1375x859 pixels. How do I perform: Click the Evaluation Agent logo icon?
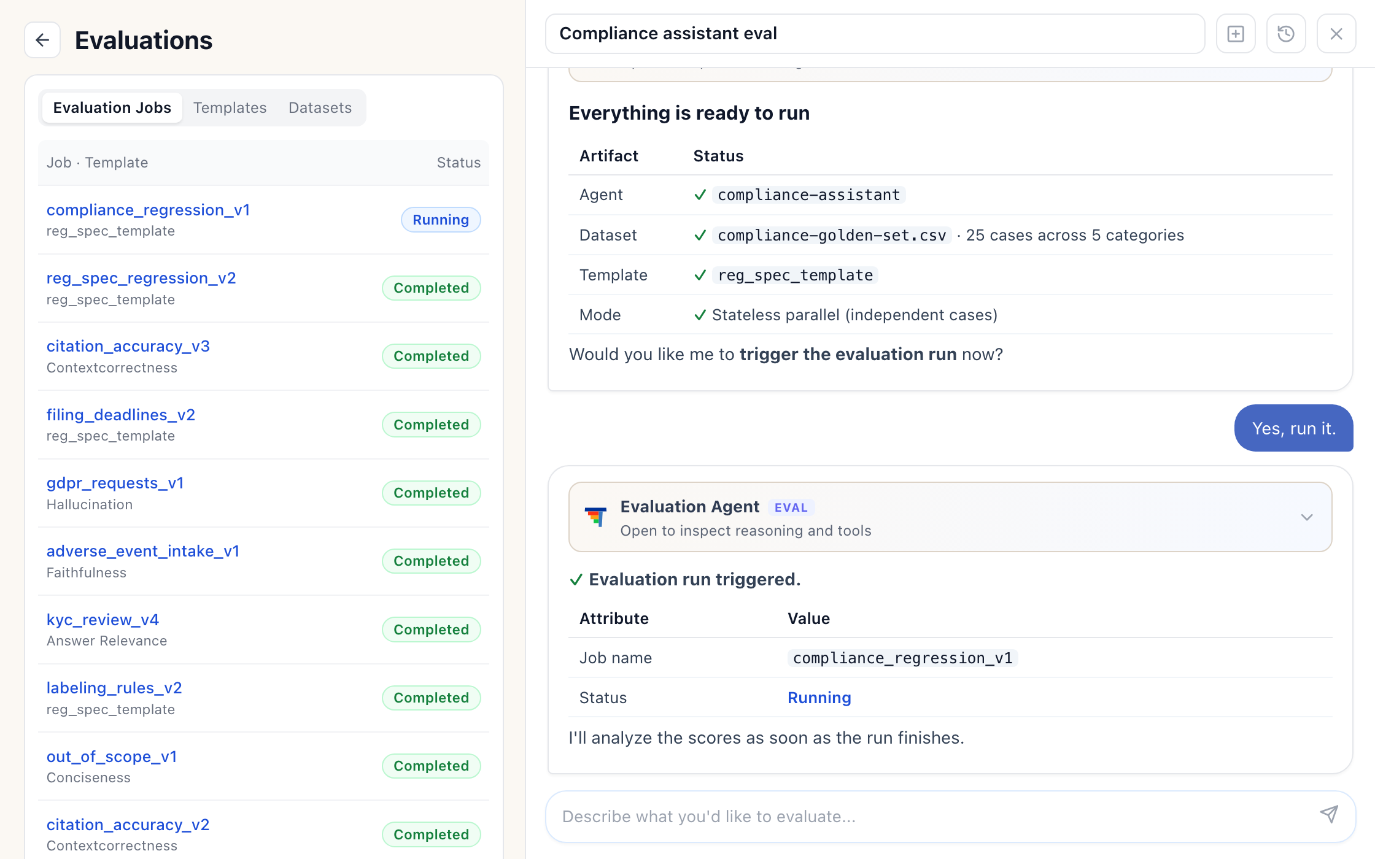595,517
